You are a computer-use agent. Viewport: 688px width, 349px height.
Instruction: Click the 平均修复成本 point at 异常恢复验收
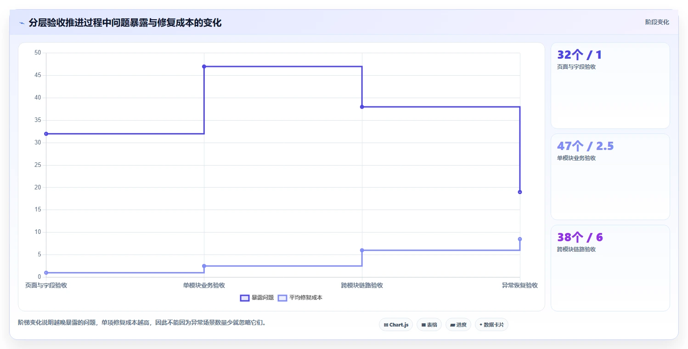coord(520,239)
